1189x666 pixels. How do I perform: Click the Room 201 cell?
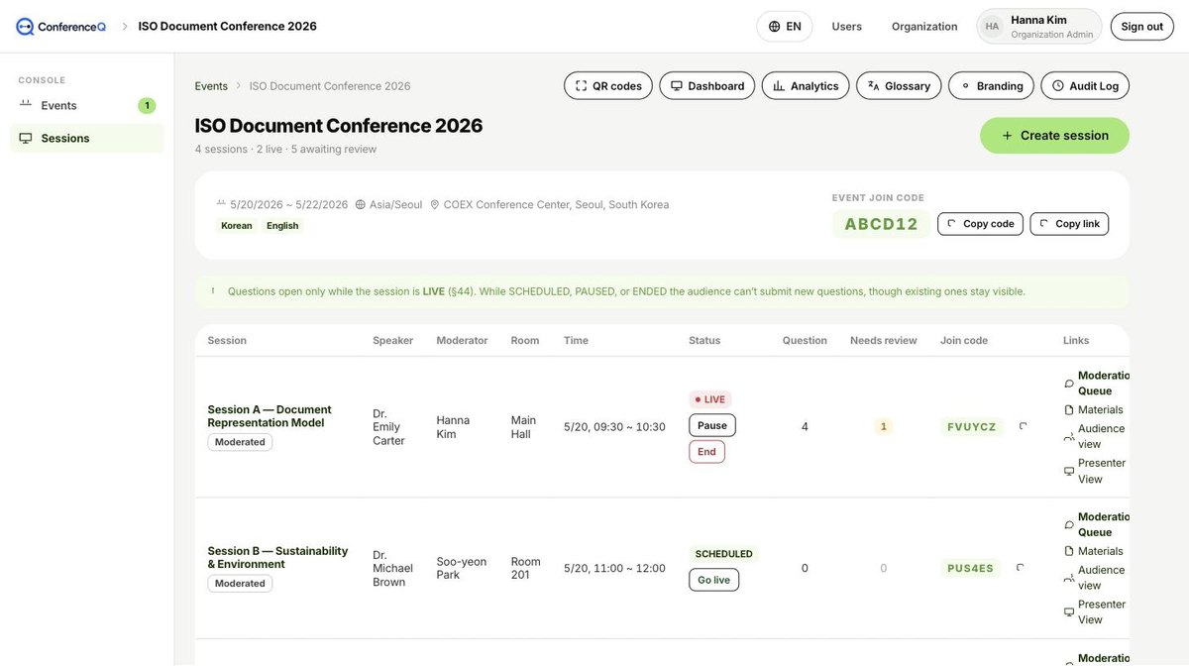[526, 568]
